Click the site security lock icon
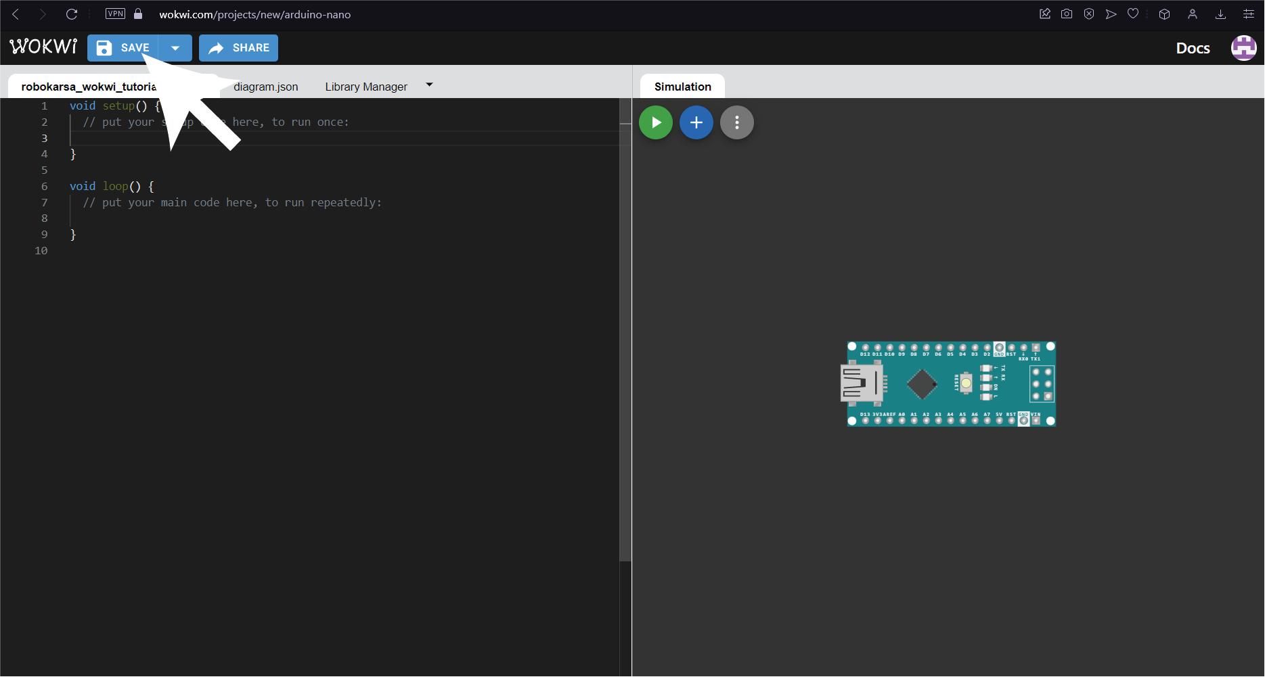 [x=138, y=14]
